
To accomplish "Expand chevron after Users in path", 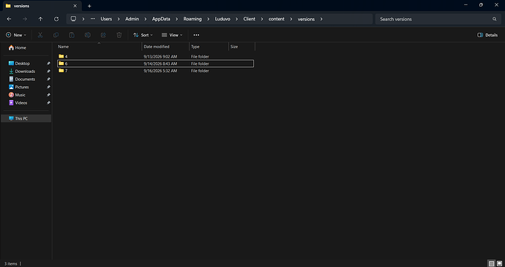I will click(x=118, y=19).
